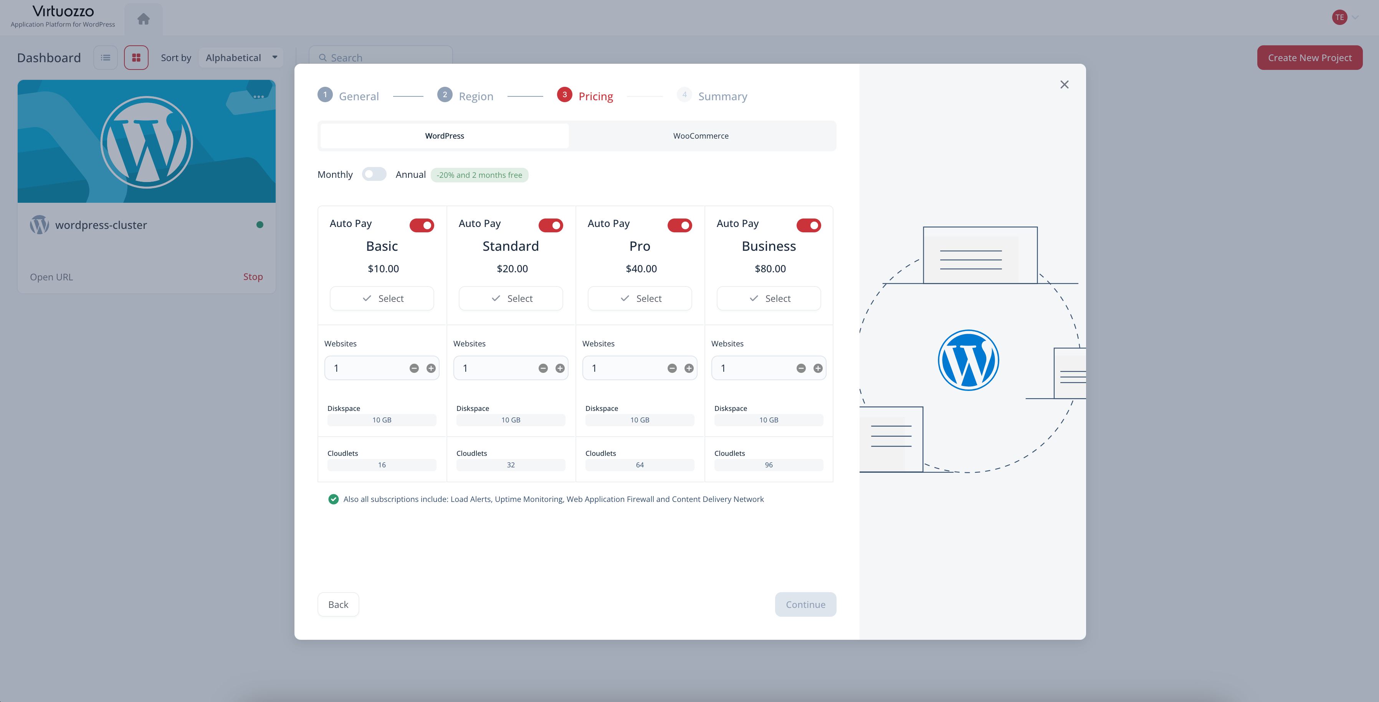Click the home icon in top bar
Screen dimensions: 1379x702
point(143,19)
